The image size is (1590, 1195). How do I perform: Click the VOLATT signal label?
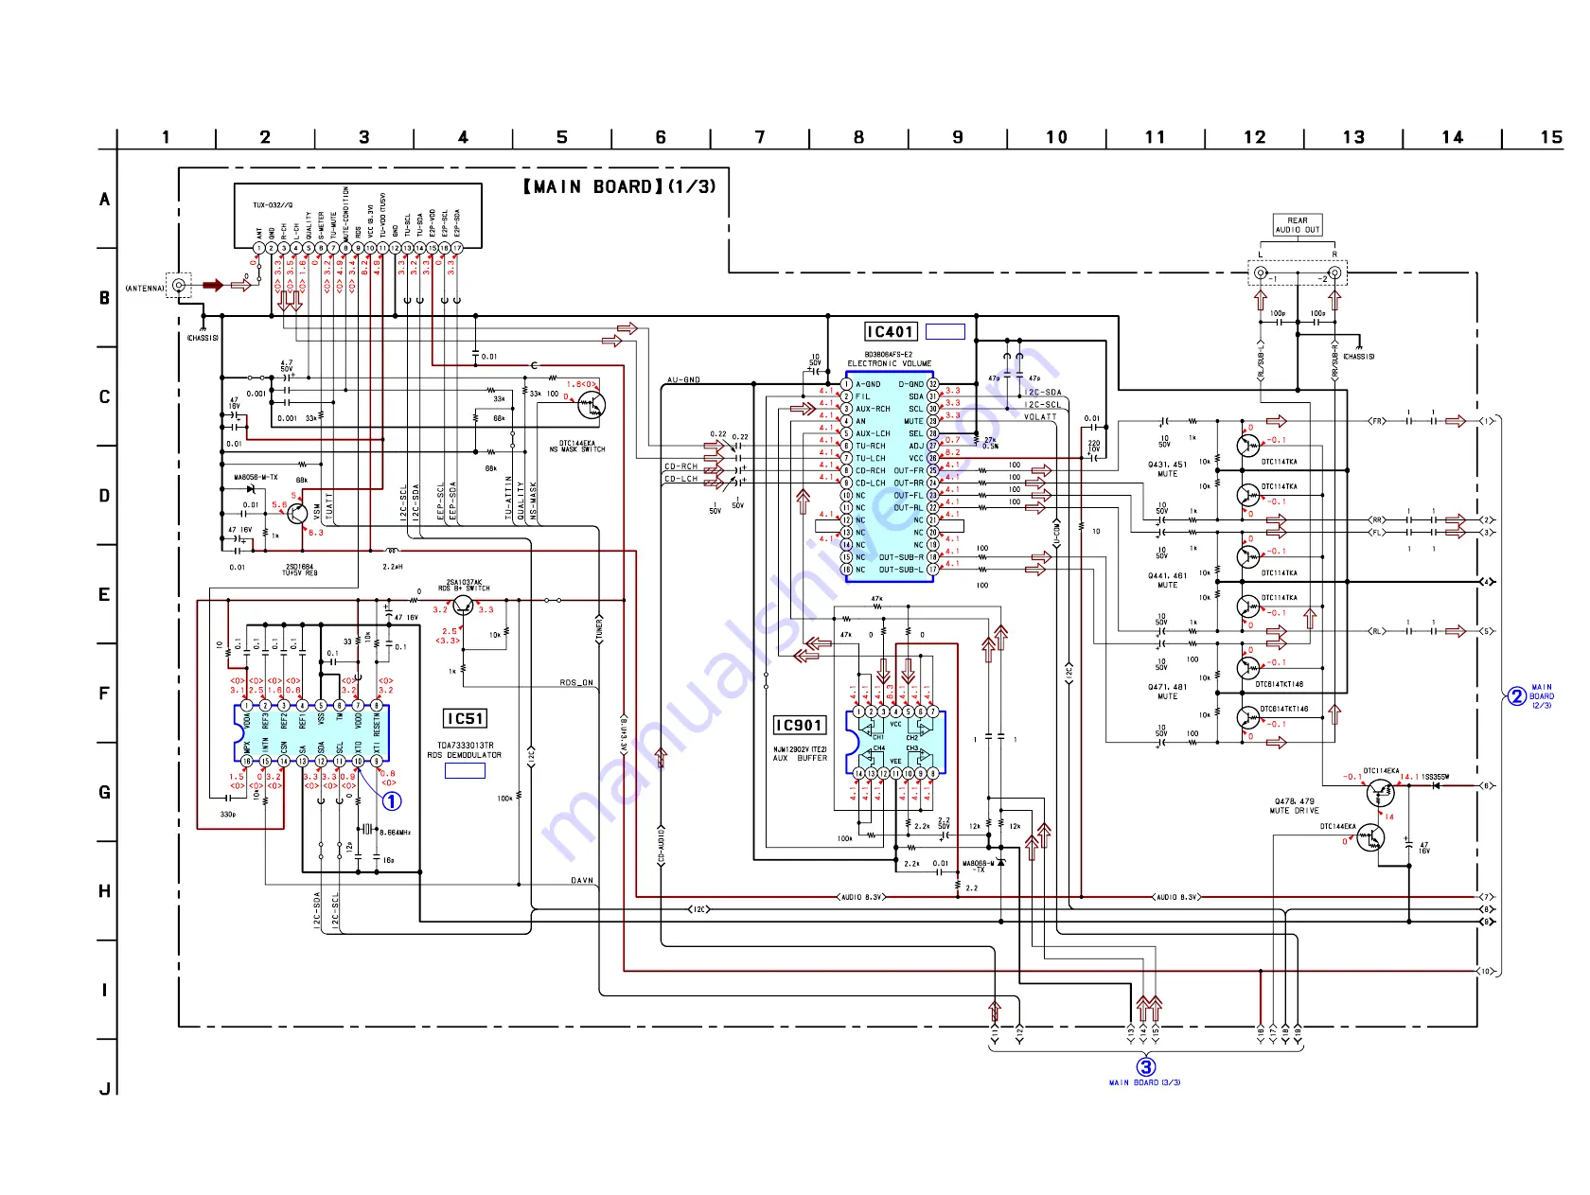[x=1040, y=417]
